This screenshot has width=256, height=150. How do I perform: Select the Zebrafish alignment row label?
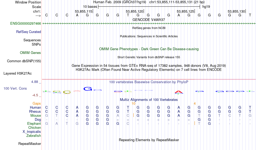pyautogui.click(x=34, y=136)
